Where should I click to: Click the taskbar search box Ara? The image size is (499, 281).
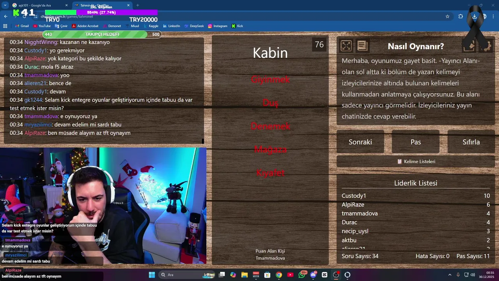187,275
